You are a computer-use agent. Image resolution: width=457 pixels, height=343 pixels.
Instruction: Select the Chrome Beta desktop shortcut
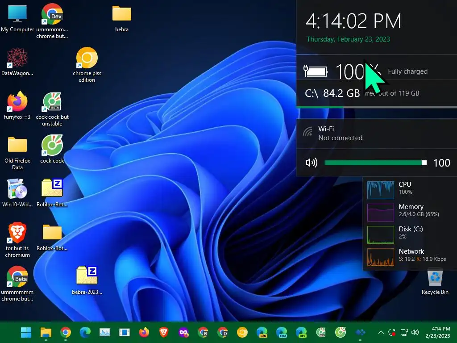[x=17, y=284]
